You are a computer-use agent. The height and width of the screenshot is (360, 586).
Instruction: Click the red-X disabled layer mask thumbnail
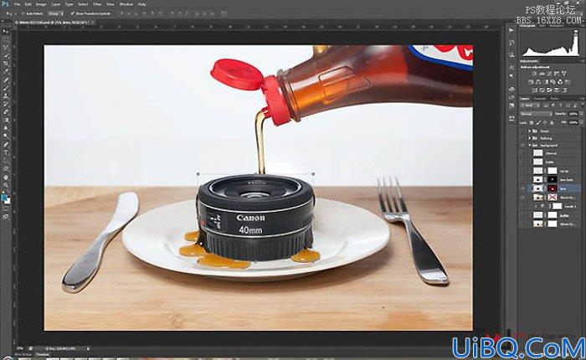[x=553, y=198]
